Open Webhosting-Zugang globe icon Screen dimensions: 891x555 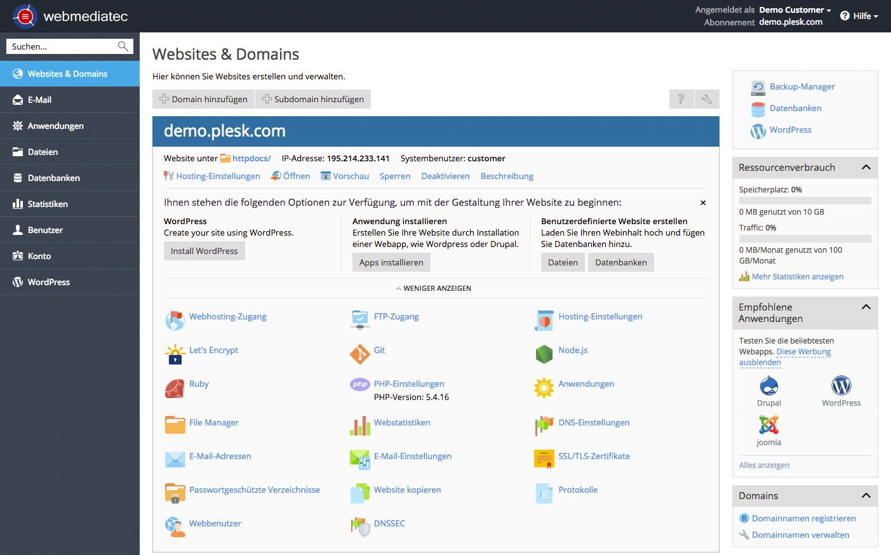(x=175, y=321)
